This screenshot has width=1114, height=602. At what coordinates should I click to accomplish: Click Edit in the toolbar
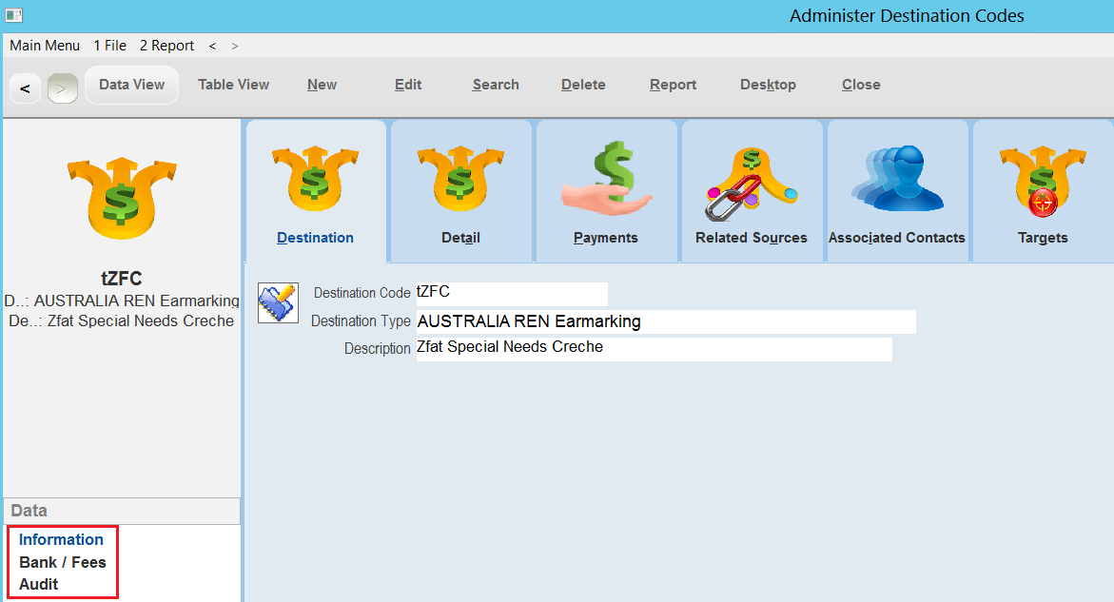(408, 85)
